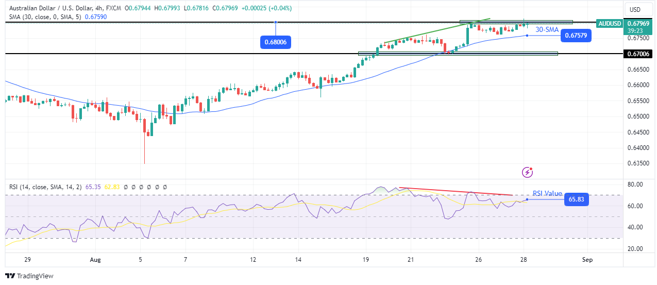Click the 0.67500 price axis value
This screenshot has width=657, height=285.
click(x=637, y=38)
